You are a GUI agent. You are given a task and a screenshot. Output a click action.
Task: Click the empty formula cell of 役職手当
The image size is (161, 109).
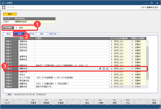pyautogui.click(x=72, y=41)
